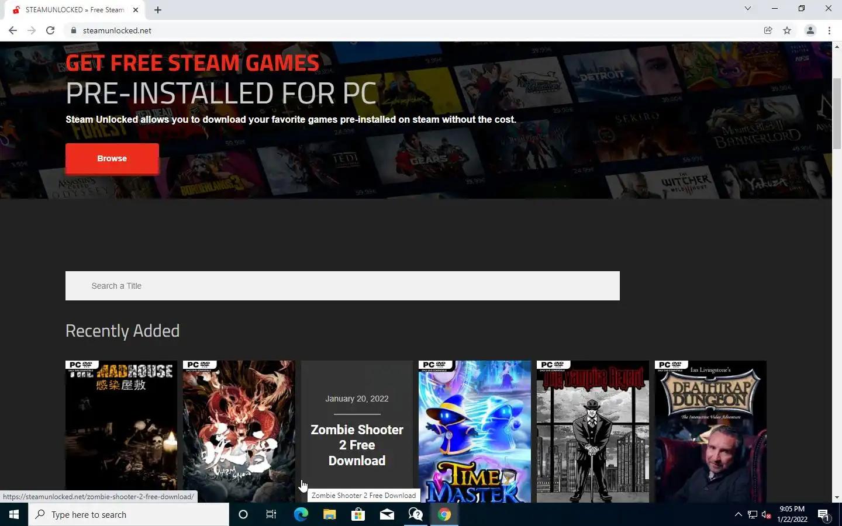Reload the page with the refresh icon

[50, 30]
